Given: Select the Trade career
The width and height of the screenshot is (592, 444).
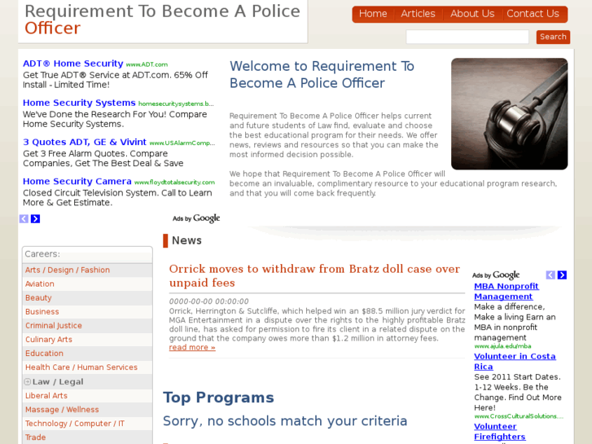Looking at the screenshot, I should tap(36, 437).
